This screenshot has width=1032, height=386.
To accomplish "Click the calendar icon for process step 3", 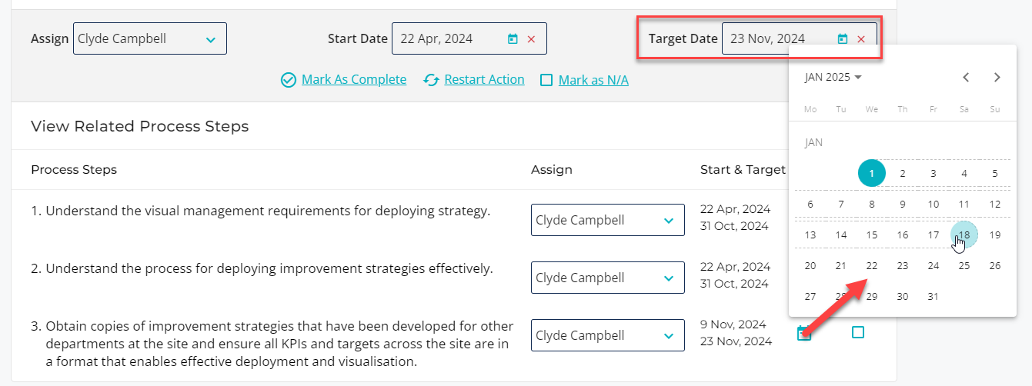I will (803, 333).
